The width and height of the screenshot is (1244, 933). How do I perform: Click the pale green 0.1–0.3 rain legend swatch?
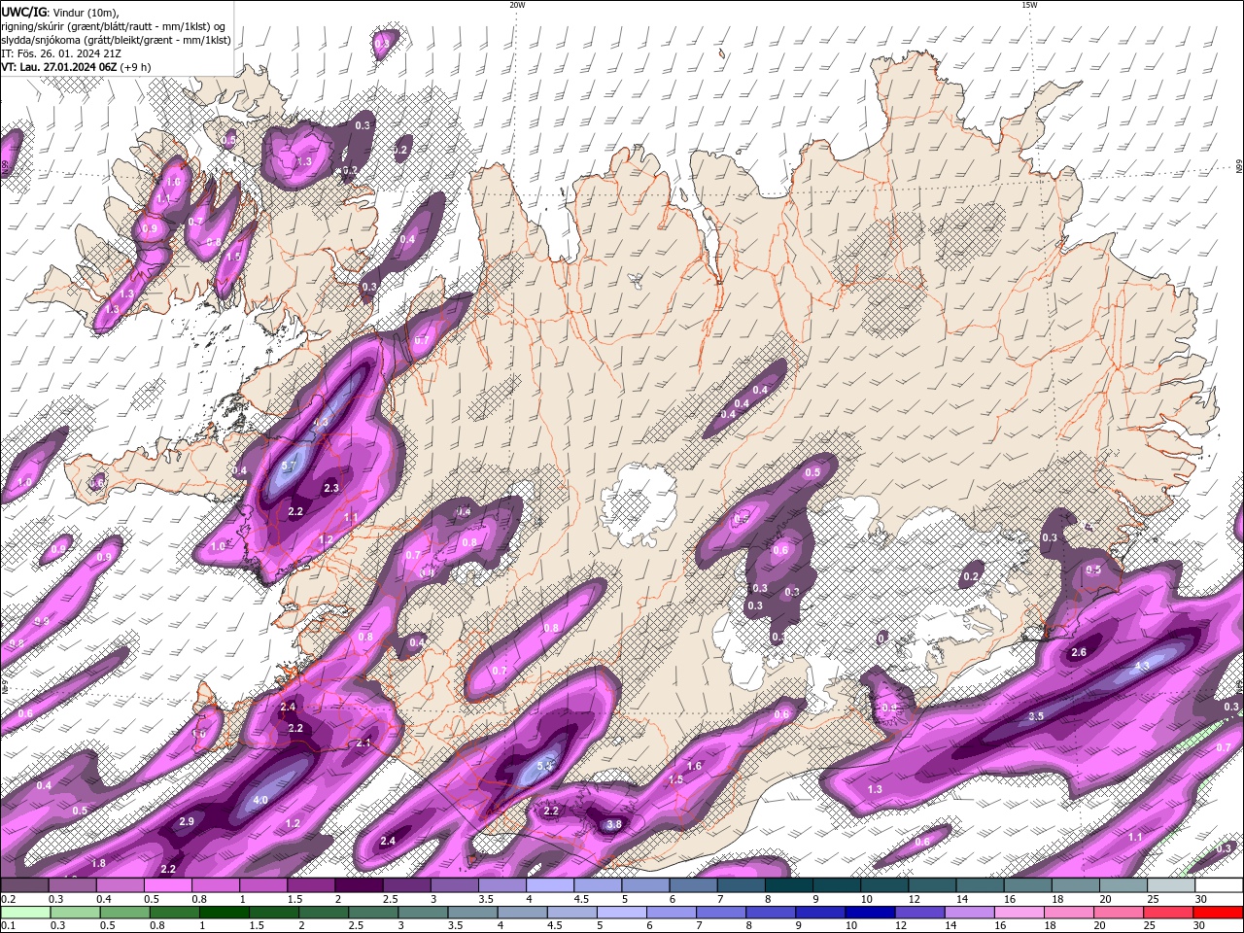click(25, 913)
